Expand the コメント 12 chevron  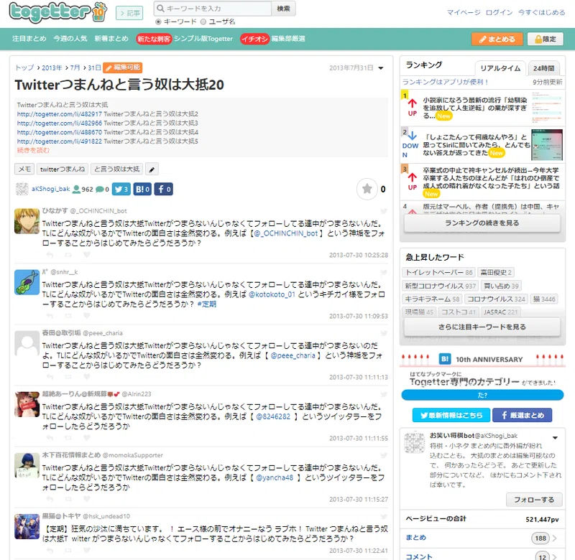point(555,557)
